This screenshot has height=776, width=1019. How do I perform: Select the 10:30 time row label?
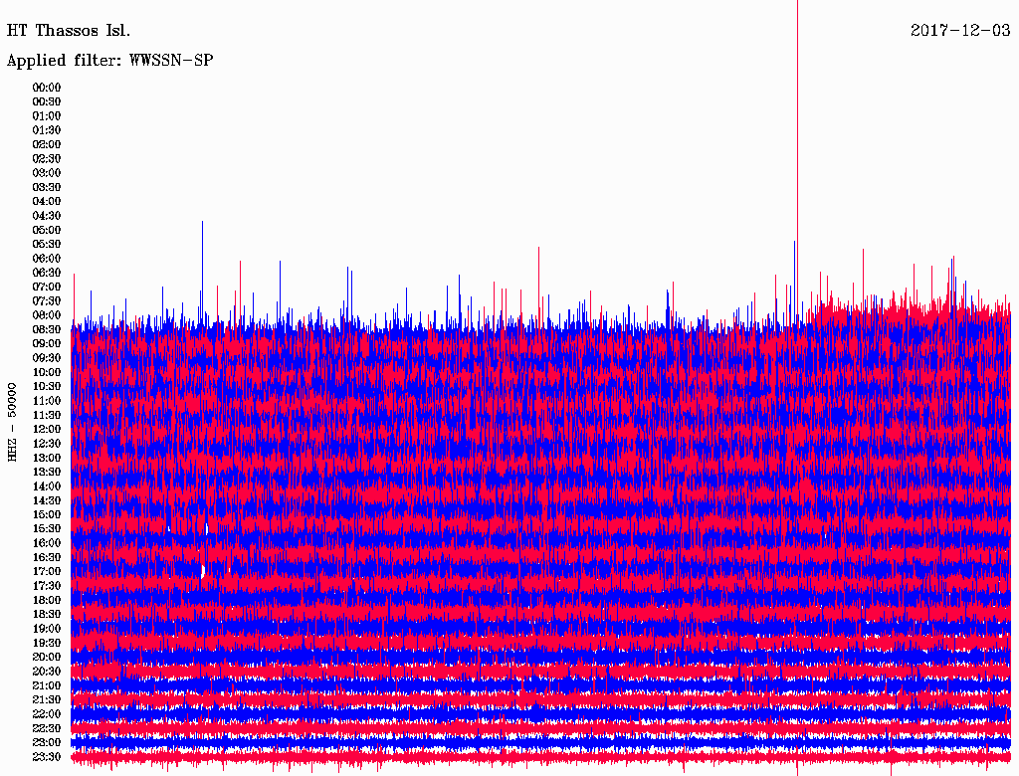(x=47, y=387)
